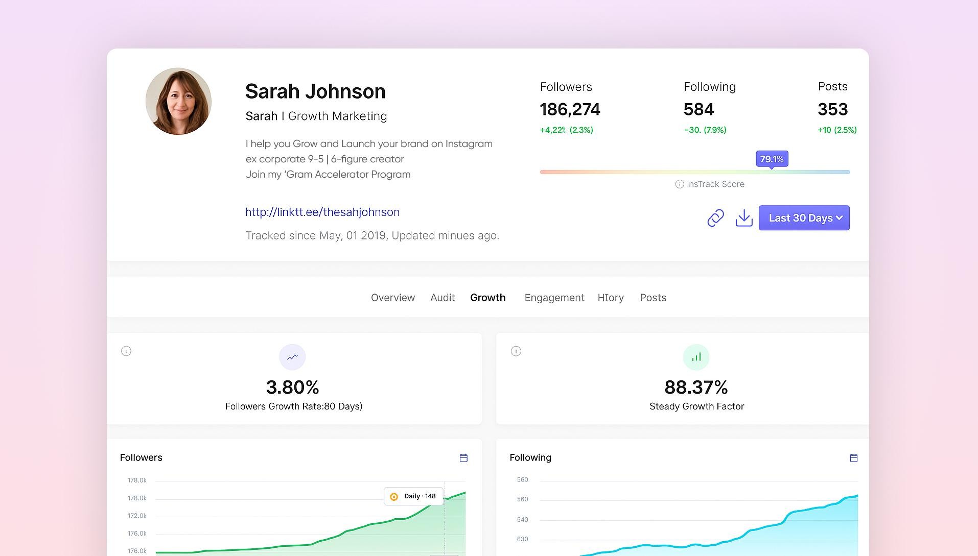
Task: Switch to the Overview tab
Action: click(x=393, y=298)
